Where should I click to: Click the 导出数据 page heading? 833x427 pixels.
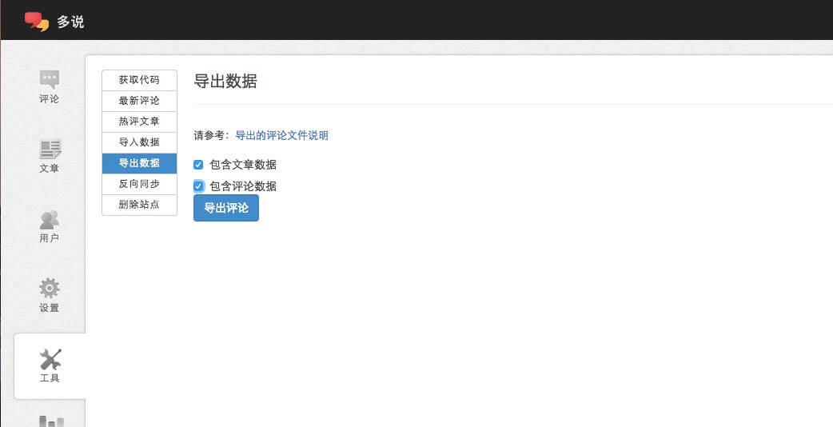pyautogui.click(x=225, y=82)
